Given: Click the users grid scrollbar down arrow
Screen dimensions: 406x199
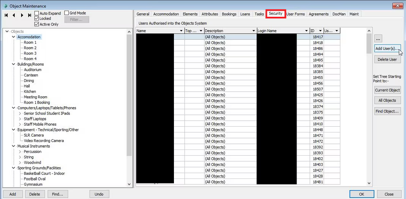Looking at the screenshot, I should [x=369, y=183].
